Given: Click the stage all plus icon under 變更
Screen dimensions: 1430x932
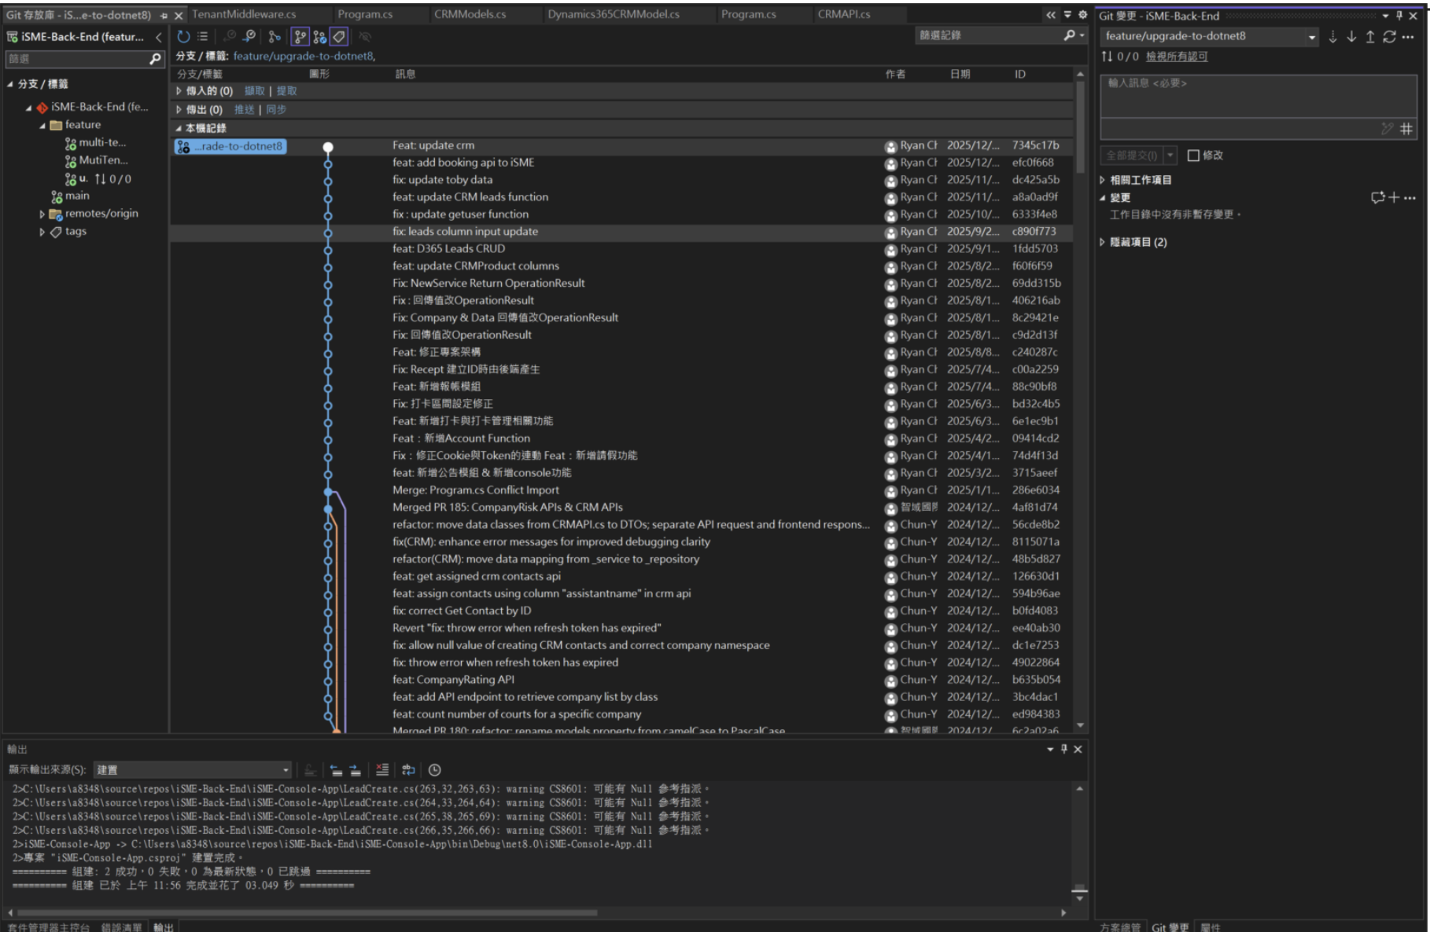Looking at the screenshot, I should [x=1394, y=197].
